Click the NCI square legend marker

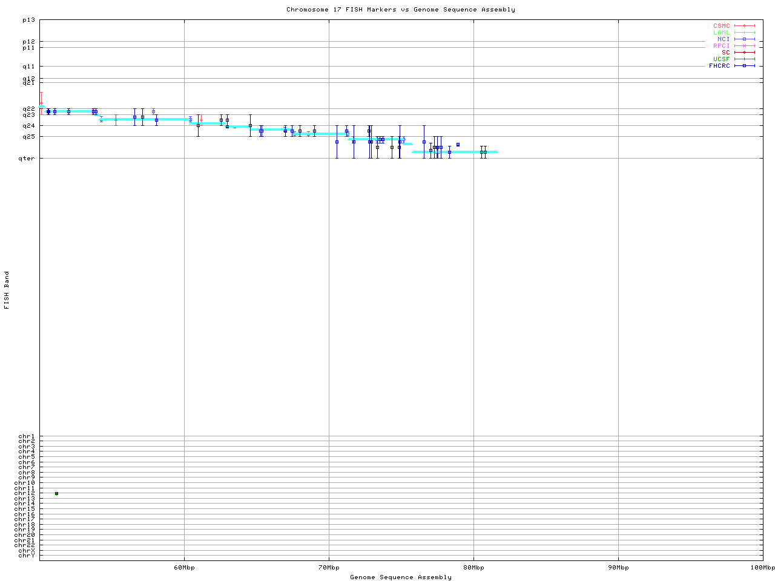point(744,39)
